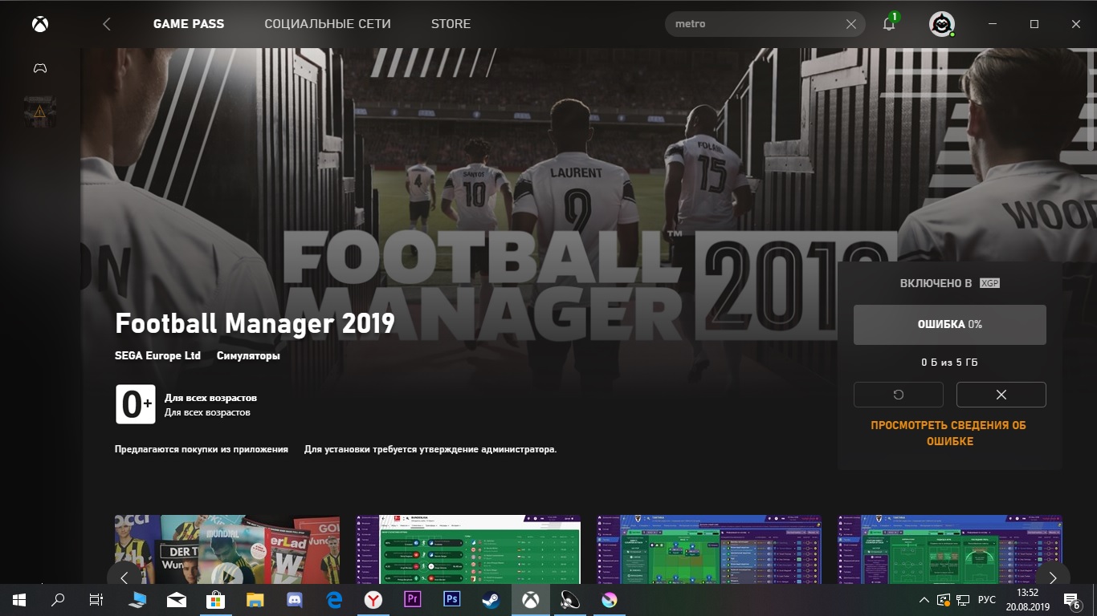Expand hidden system tray icons
The height and width of the screenshot is (616, 1097).
(924, 600)
